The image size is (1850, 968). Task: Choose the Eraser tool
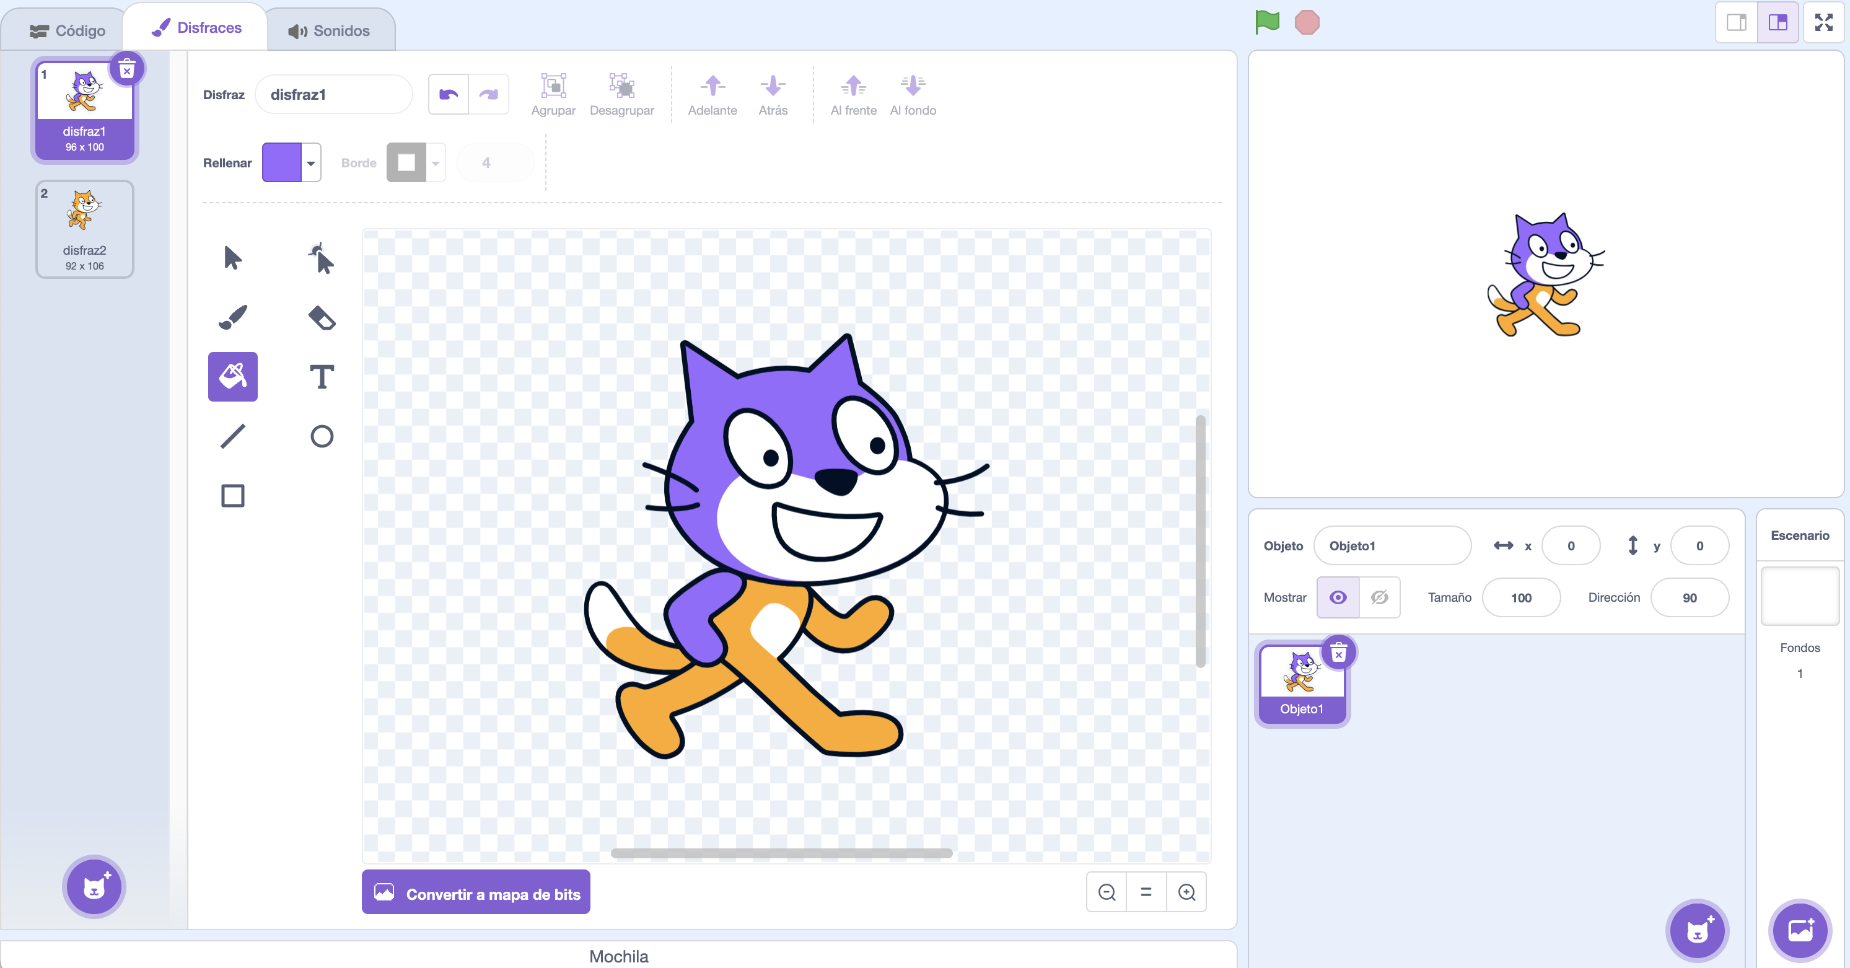coord(321,317)
